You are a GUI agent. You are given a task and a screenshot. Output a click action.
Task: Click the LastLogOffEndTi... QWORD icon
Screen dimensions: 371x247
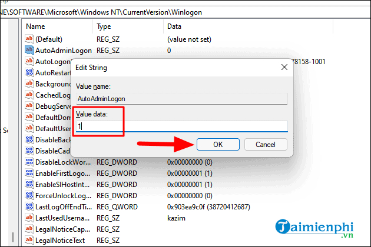click(x=29, y=207)
